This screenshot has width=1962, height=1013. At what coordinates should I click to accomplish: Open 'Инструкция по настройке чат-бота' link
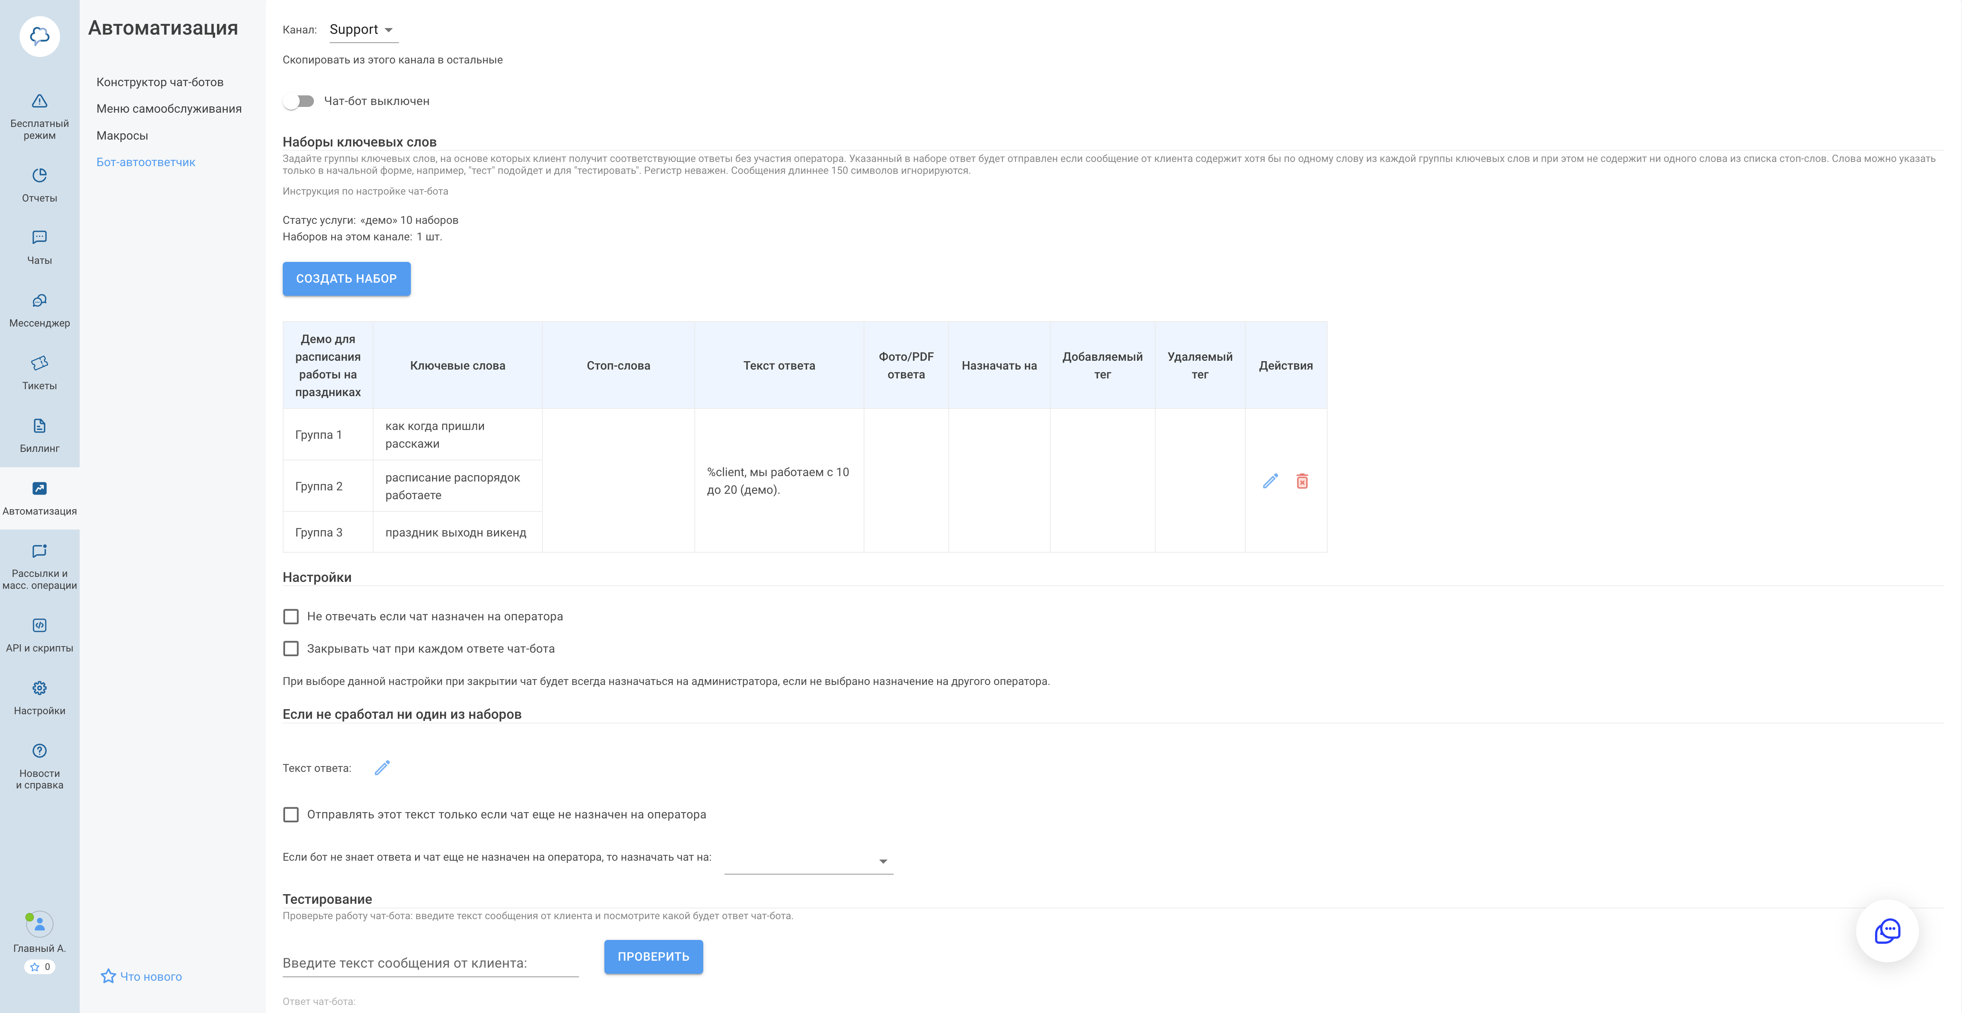365,191
